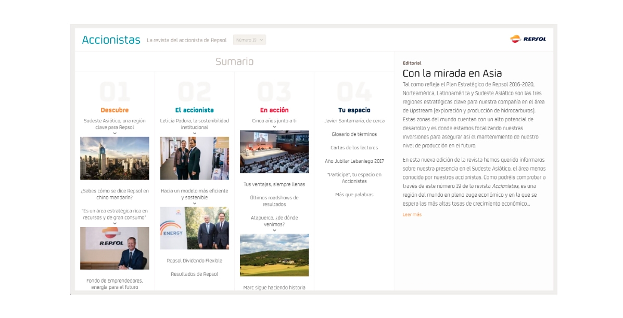Collapse chevron under Leticia Padura article
Viewport: 623px width, 318px height.
click(x=194, y=133)
